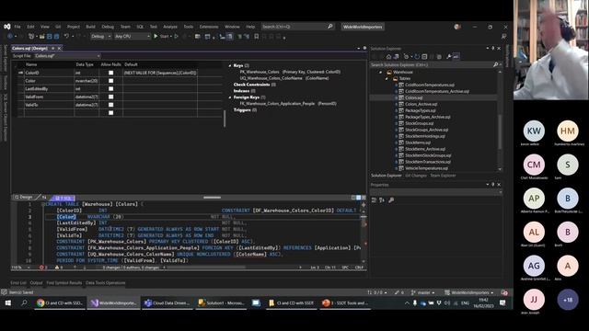Screen dimensions: 589x331
Task: Click the error count icon in editor status
Action: [41, 268]
